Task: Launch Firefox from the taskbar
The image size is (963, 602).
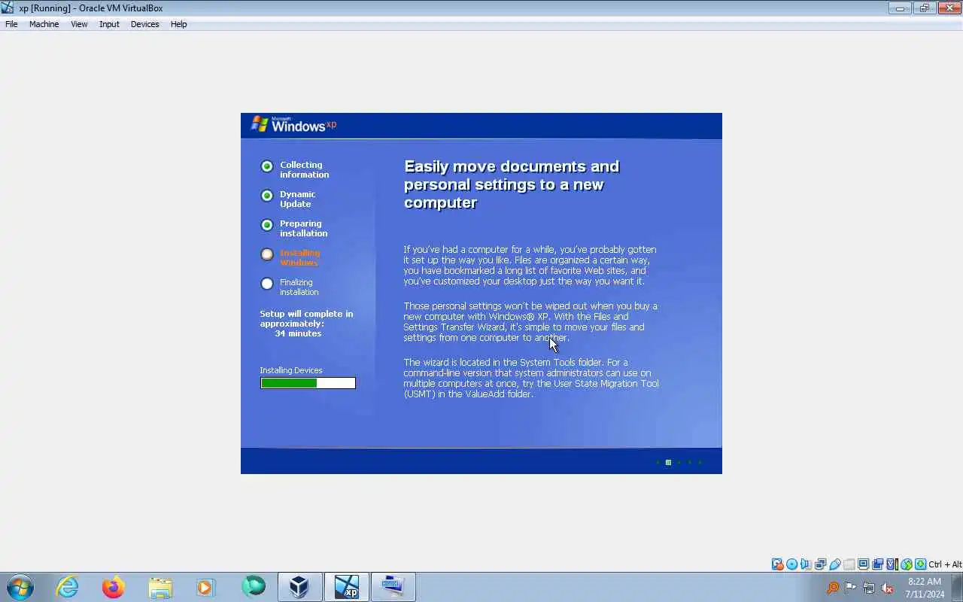Action: click(114, 587)
